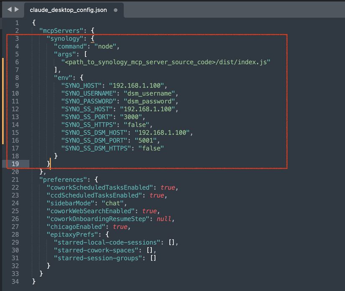Viewport: 345px width, 291px height.
Task: Place cursor in "3000" port value
Action: pos(131,117)
